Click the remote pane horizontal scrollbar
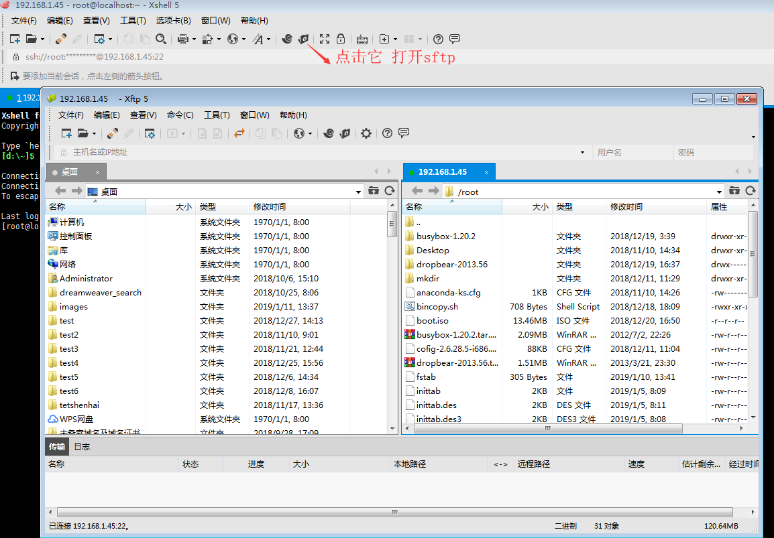 tap(548, 429)
